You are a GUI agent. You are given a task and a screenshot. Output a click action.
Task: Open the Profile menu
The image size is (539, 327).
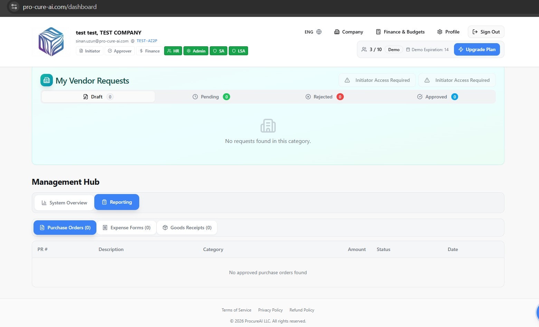448,32
